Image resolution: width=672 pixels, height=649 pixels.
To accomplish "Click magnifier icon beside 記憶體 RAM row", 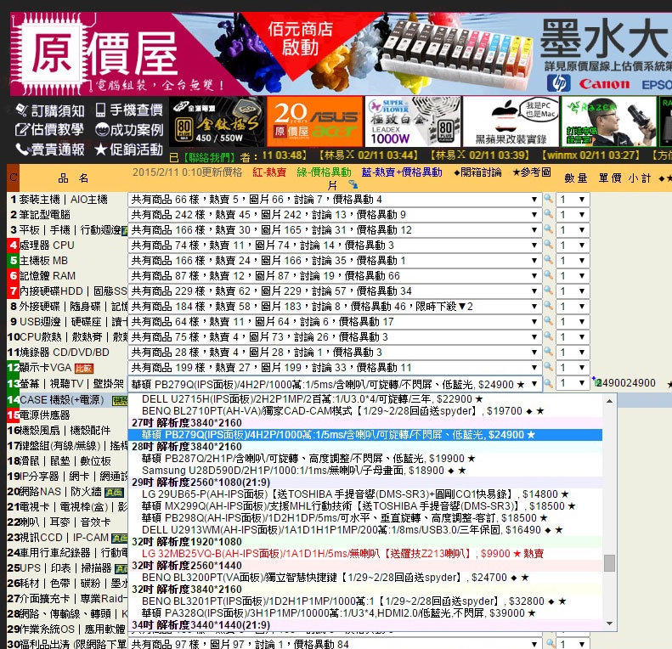I will [x=548, y=275].
